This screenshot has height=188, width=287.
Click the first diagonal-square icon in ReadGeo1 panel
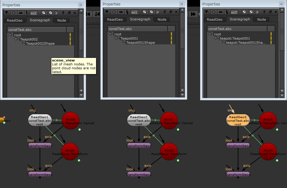click(x=44, y=13)
